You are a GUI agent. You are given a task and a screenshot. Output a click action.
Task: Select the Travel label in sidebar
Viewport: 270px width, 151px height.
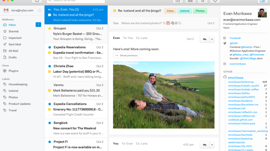(x=12, y=110)
